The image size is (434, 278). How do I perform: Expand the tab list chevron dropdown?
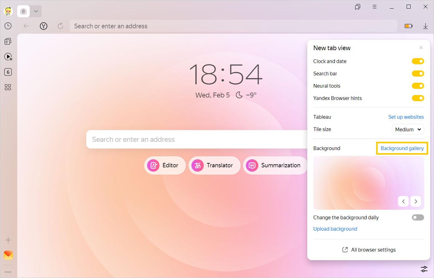coord(36,11)
